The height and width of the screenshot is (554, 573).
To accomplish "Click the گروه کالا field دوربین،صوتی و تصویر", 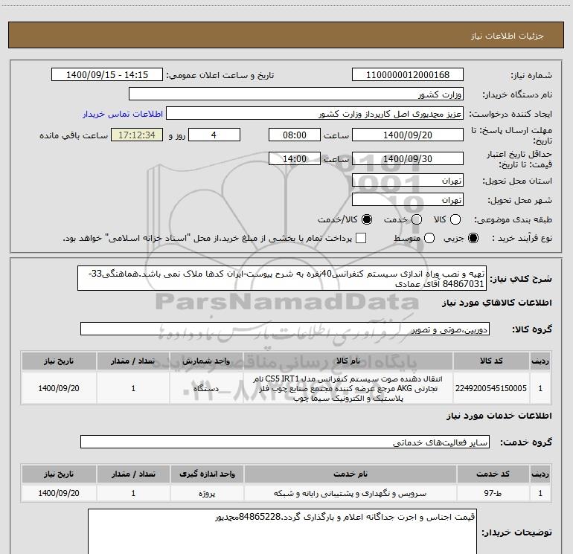I will coord(285,329).
